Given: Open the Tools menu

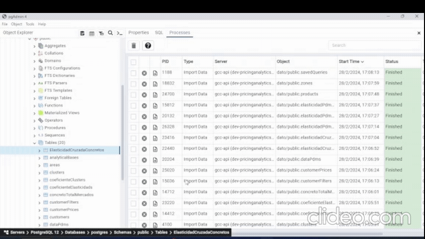Looking at the screenshot, I should pos(30,24).
